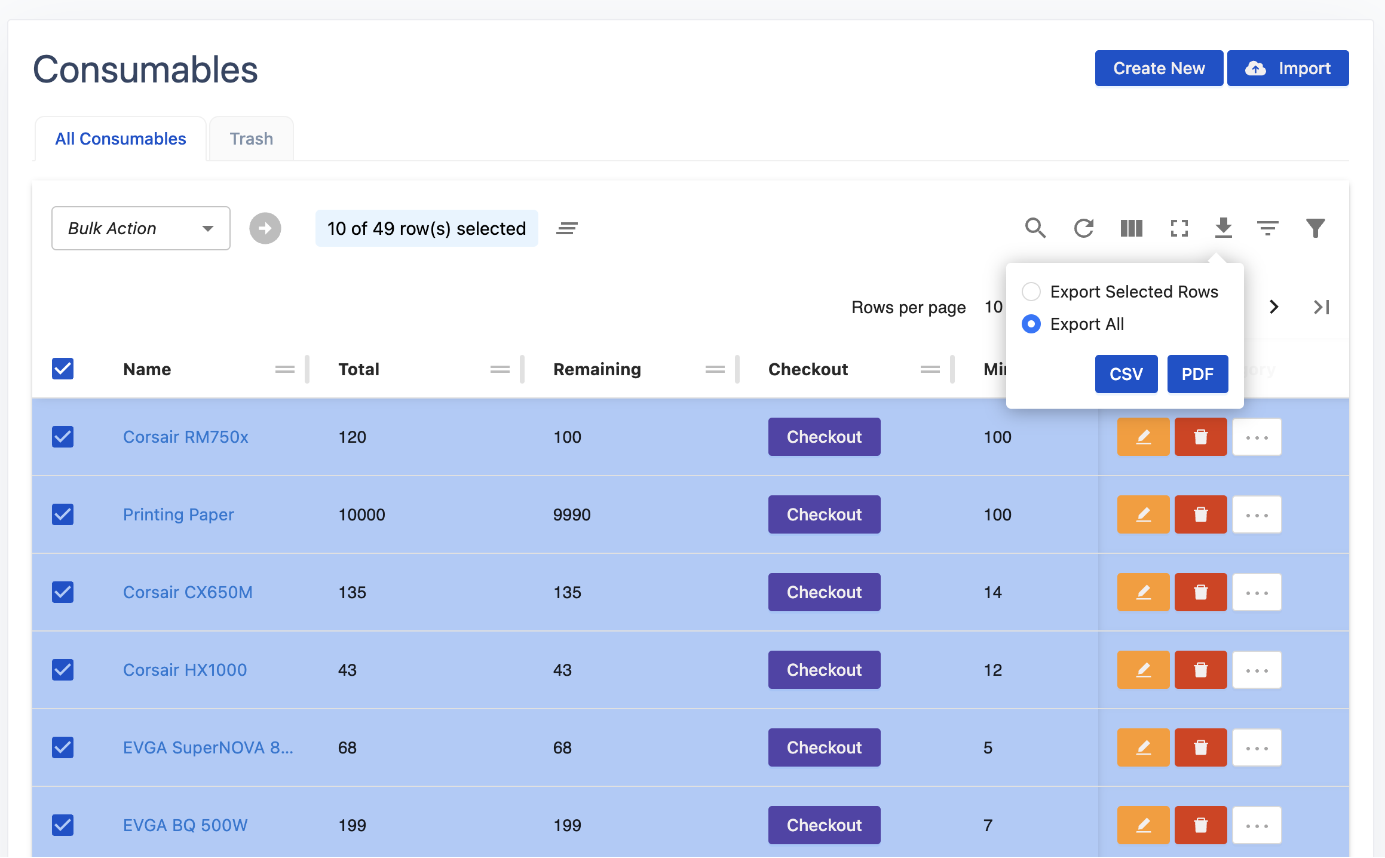Sort by the Total column header
The width and height of the screenshot is (1385, 858).
click(x=358, y=369)
